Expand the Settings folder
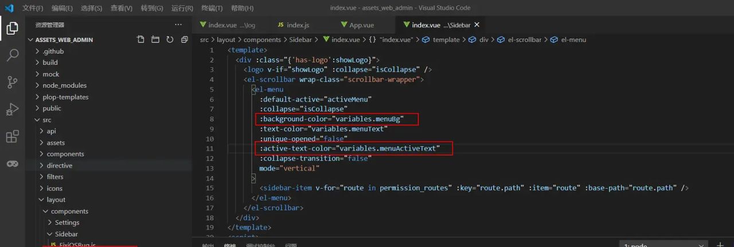Image resolution: width=734 pixels, height=247 pixels. 67,223
